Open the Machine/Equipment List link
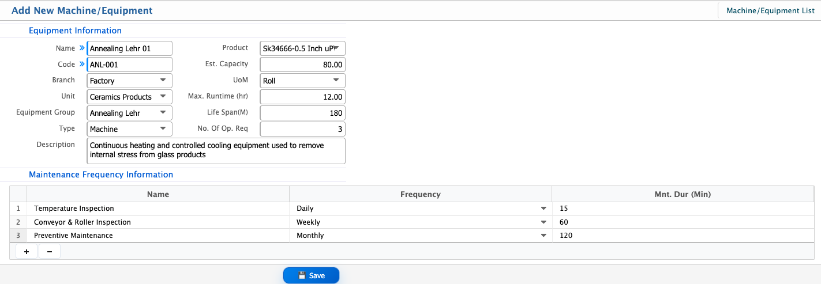Image resolution: width=821 pixels, height=284 pixels. pyautogui.click(x=770, y=10)
